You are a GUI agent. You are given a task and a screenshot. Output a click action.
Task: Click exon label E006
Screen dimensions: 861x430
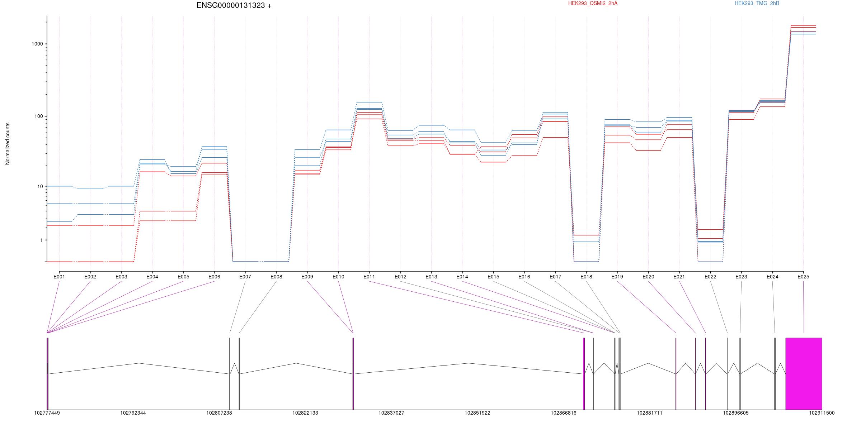214,277
